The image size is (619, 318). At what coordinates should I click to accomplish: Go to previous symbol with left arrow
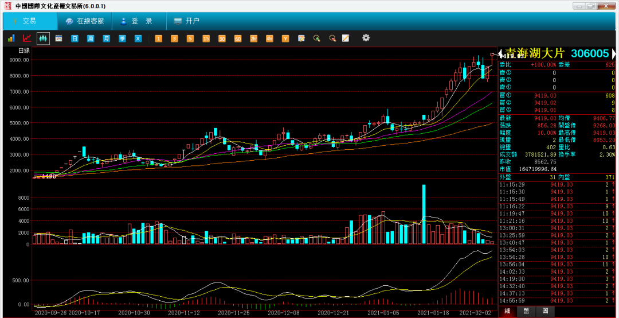pyautogui.click(x=500, y=53)
